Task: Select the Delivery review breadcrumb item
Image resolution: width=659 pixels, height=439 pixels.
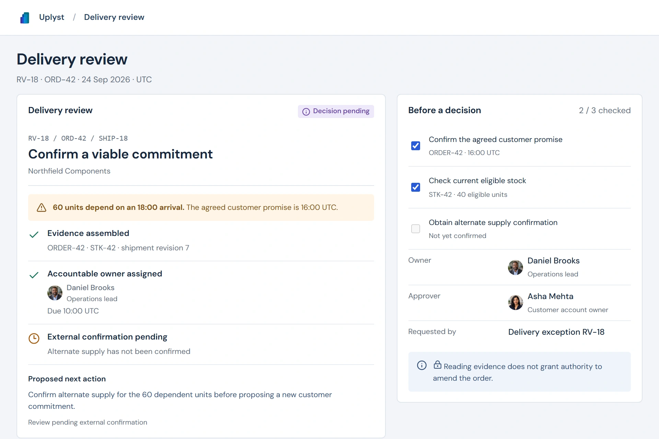Action: [114, 17]
